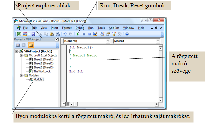The width and height of the screenshot is (205, 124).
Task: Open the Run menu
Action: pyautogui.click(x=91, y=28)
